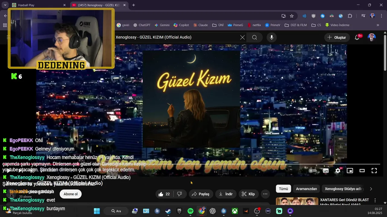Open Chrome profile avatar
The height and width of the screenshot is (217, 387).
coord(372,16)
